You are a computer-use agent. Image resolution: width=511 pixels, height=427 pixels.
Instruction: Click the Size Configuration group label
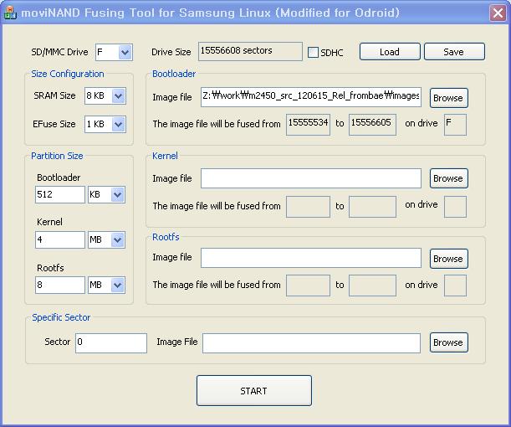click(68, 74)
